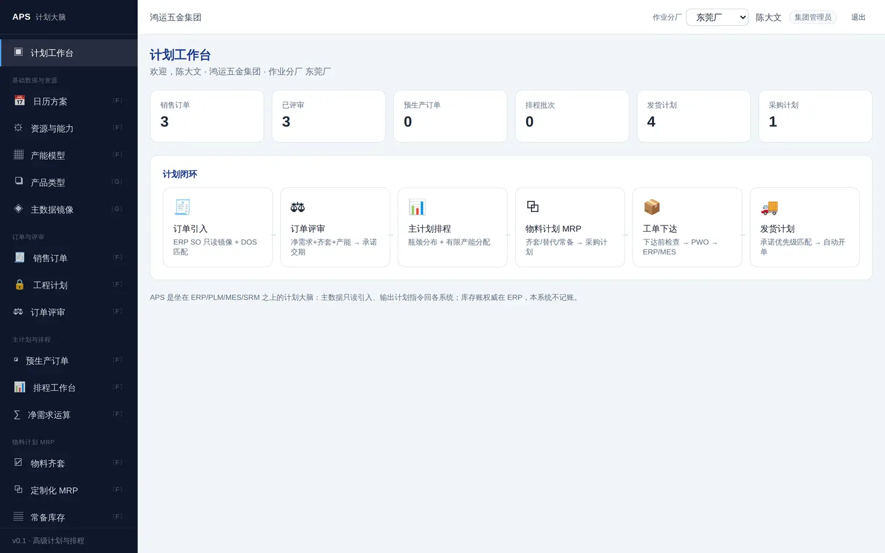Click the 陈大文 username in the header
The image size is (885, 553).
tap(768, 17)
